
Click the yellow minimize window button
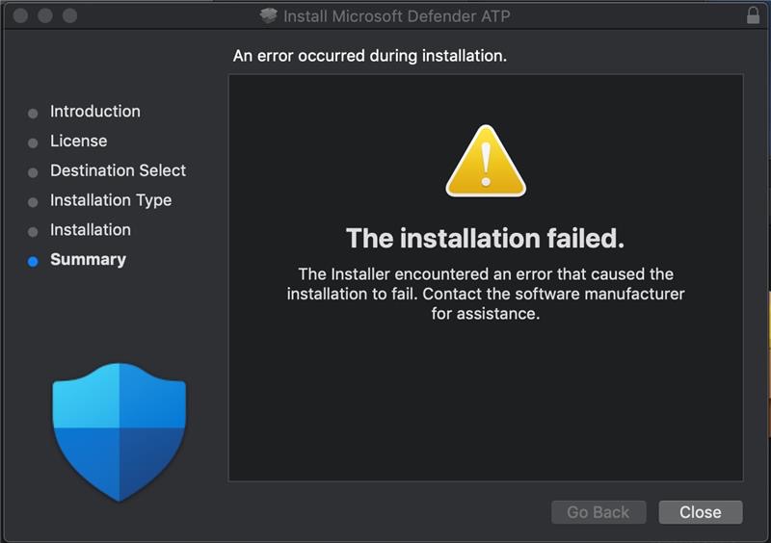(x=45, y=15)
